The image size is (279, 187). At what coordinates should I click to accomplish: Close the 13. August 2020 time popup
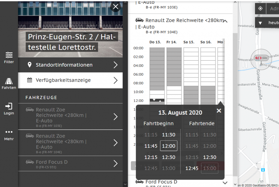219,111
